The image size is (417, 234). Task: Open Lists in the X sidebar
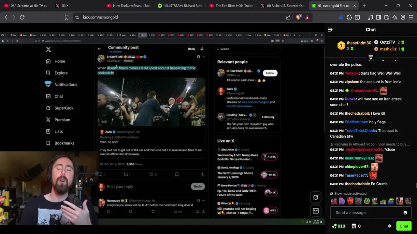click(x=54, y=131)
